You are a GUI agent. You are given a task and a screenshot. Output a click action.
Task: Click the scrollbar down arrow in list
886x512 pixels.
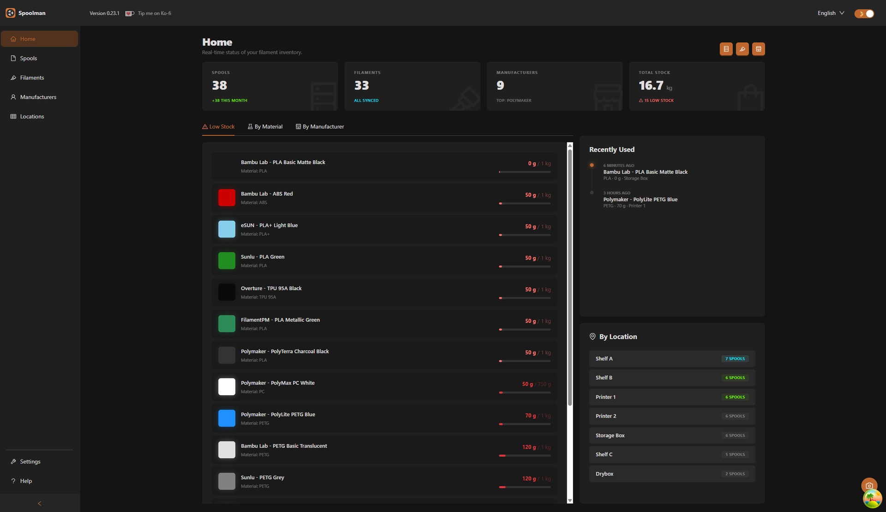[x=570, y=500]
